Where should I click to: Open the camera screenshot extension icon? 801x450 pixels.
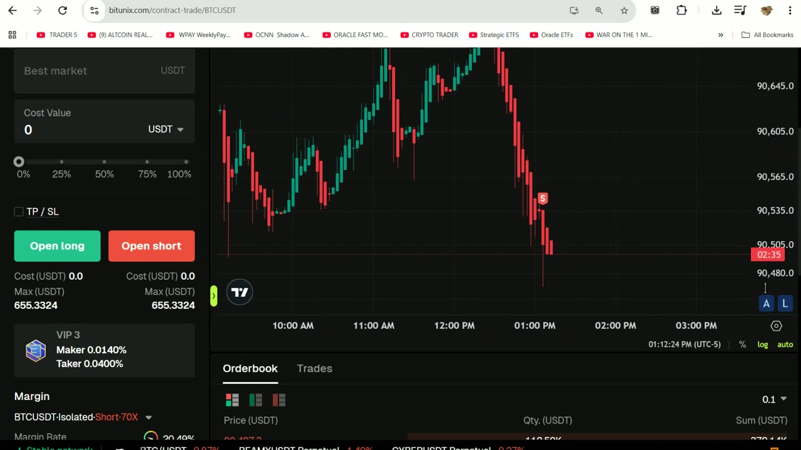pyautogui.click(x=655, y=10)
